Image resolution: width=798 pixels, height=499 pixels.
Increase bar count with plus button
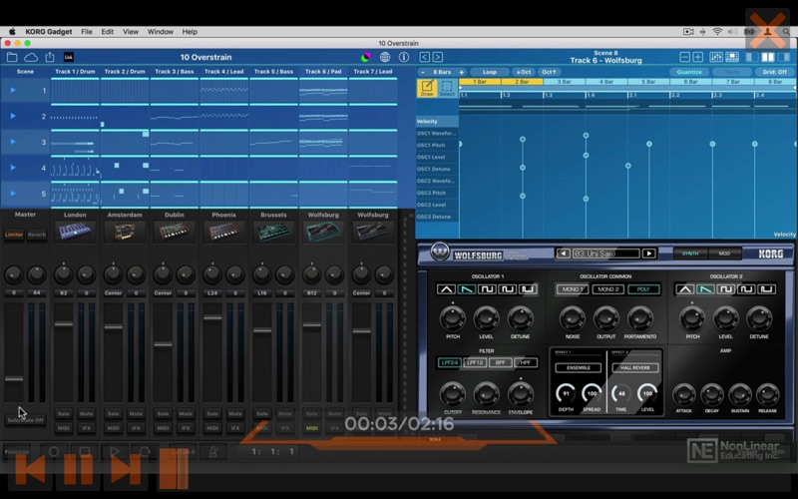pyautogui.click(x=462, y=72)
